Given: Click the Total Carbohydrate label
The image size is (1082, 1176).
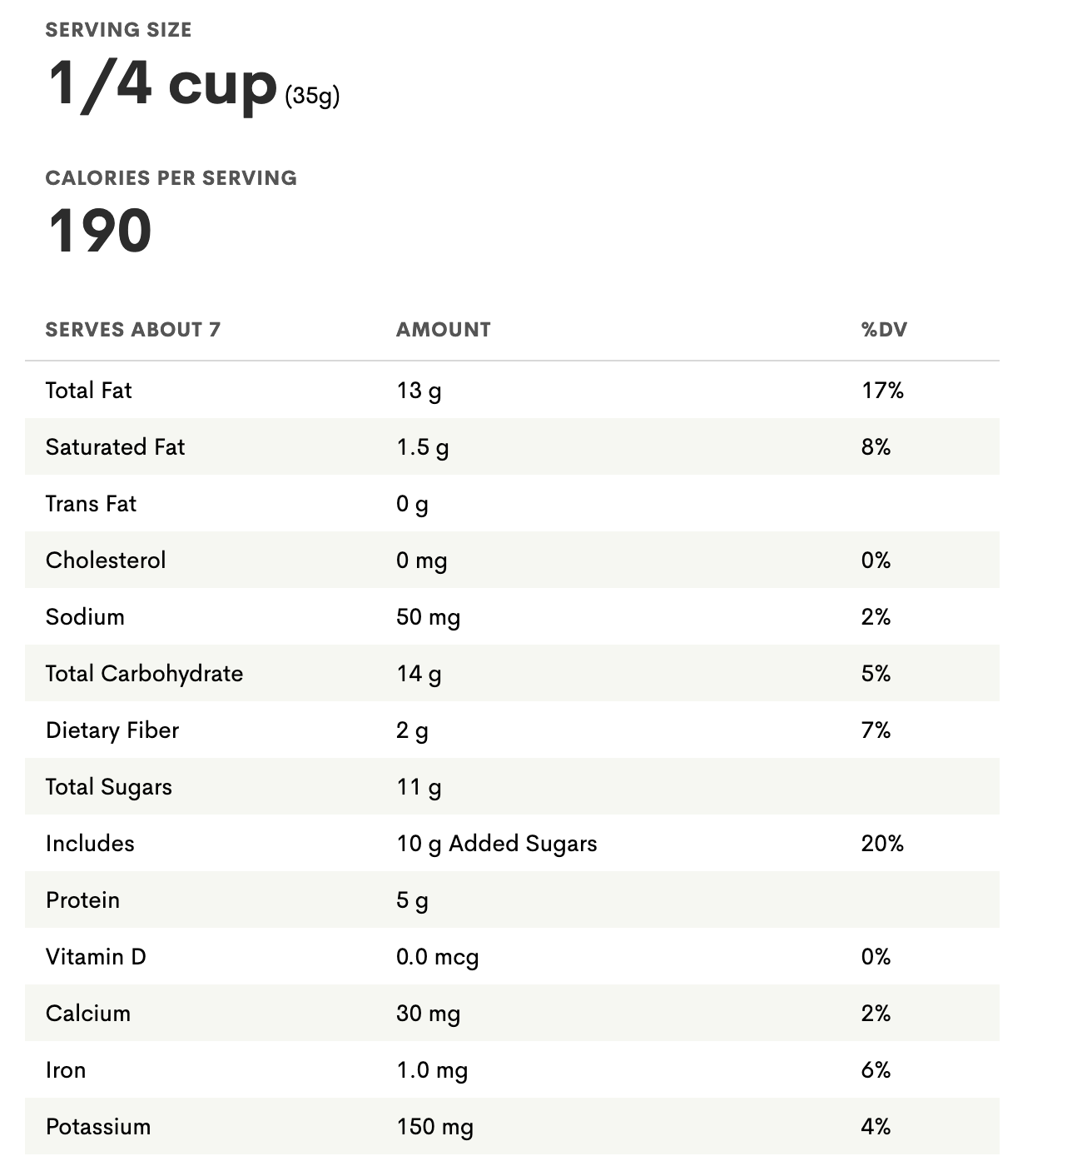Looking at the screenshot, I should pyautogui.click(x=144, y=674).
